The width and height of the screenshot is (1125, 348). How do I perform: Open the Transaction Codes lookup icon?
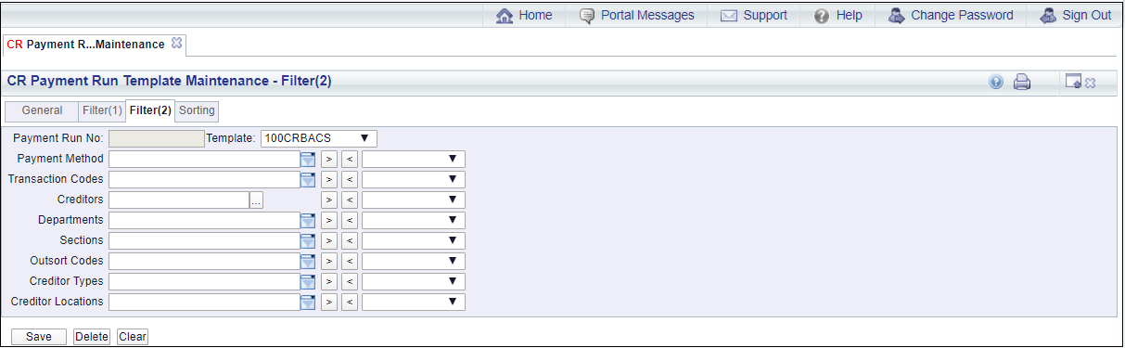[308, 179]
